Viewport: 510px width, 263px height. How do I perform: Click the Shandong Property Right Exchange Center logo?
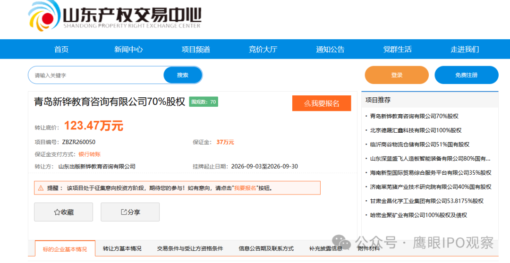[115, 16]
